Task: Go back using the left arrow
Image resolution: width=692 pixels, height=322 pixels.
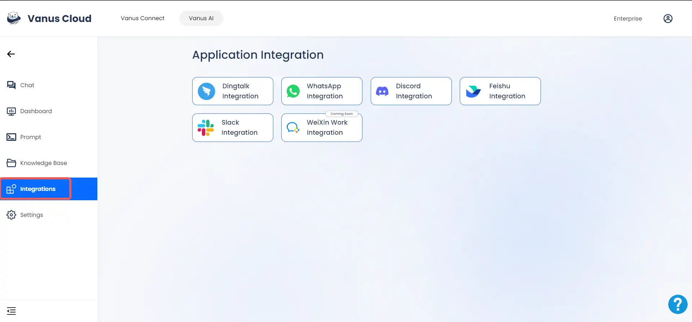Action: (x=11, y=54)
